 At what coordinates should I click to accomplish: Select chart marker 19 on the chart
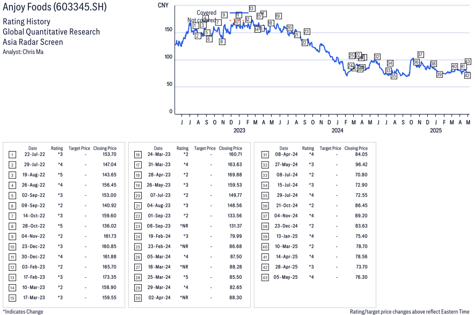tap(278, 16)
